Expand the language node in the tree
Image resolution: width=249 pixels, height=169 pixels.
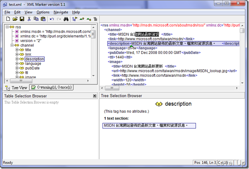17,63
